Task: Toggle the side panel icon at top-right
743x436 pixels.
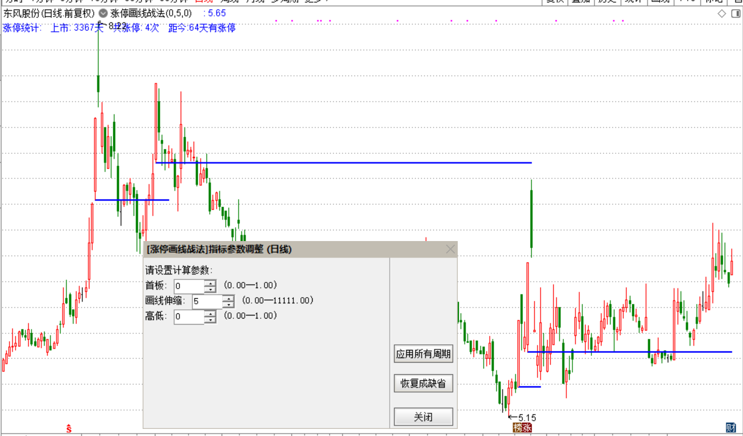Action: 735,14
